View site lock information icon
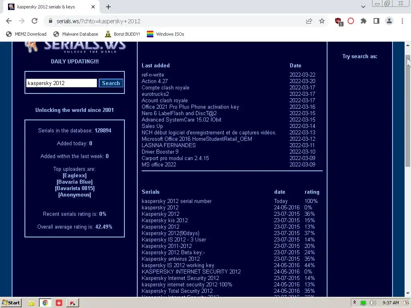This screenshot has height=308, width=411. point(51,21)
